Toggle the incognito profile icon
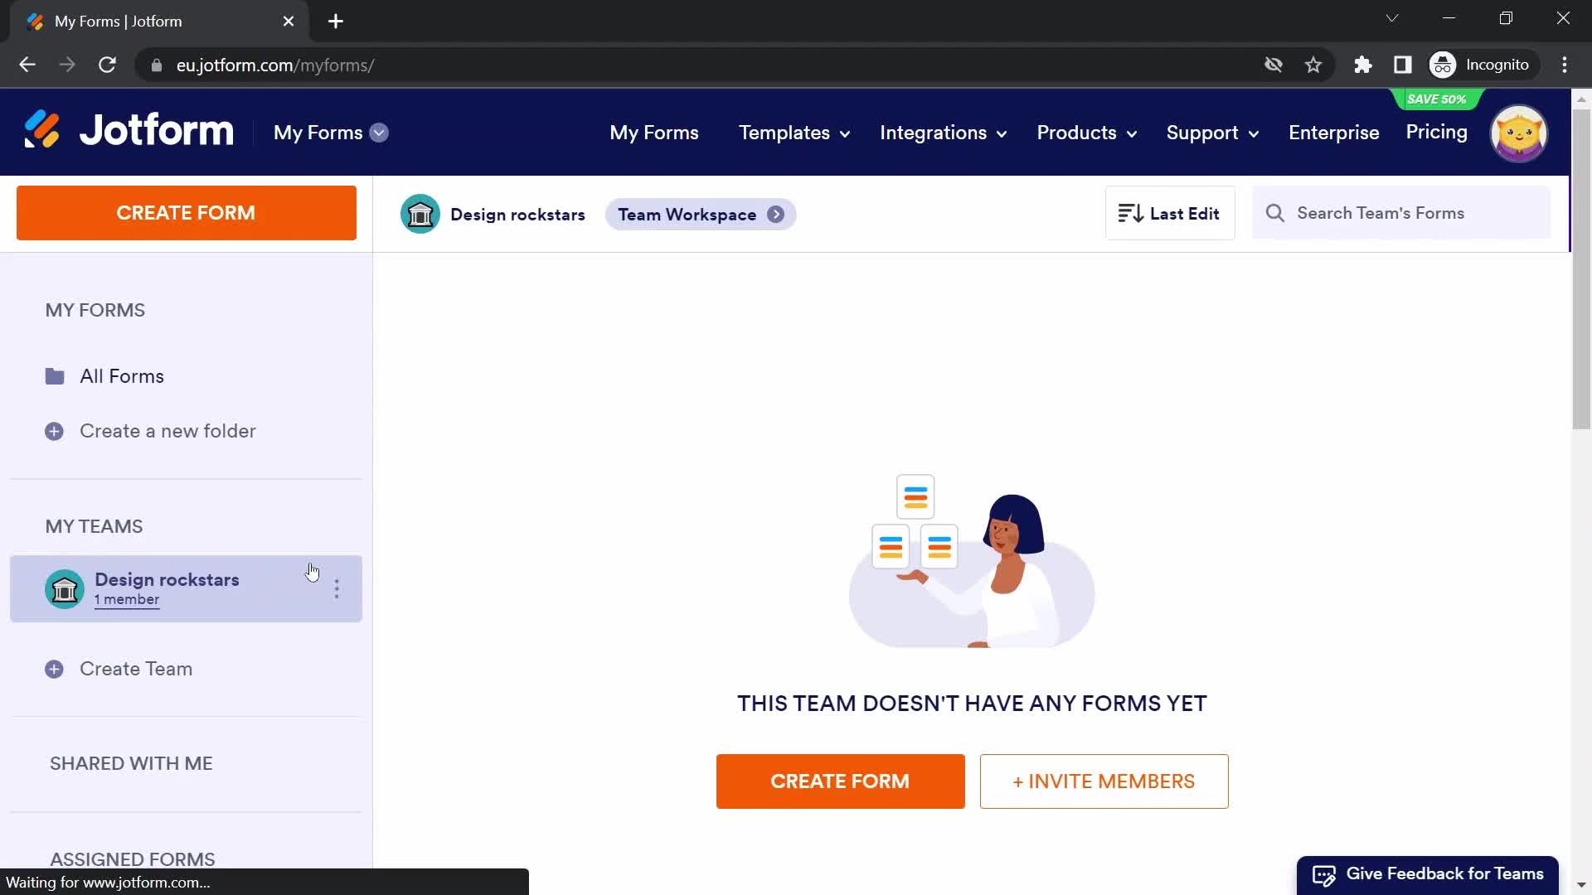Viewport: 1592px width, 895px height. [x=1444, y=65]
